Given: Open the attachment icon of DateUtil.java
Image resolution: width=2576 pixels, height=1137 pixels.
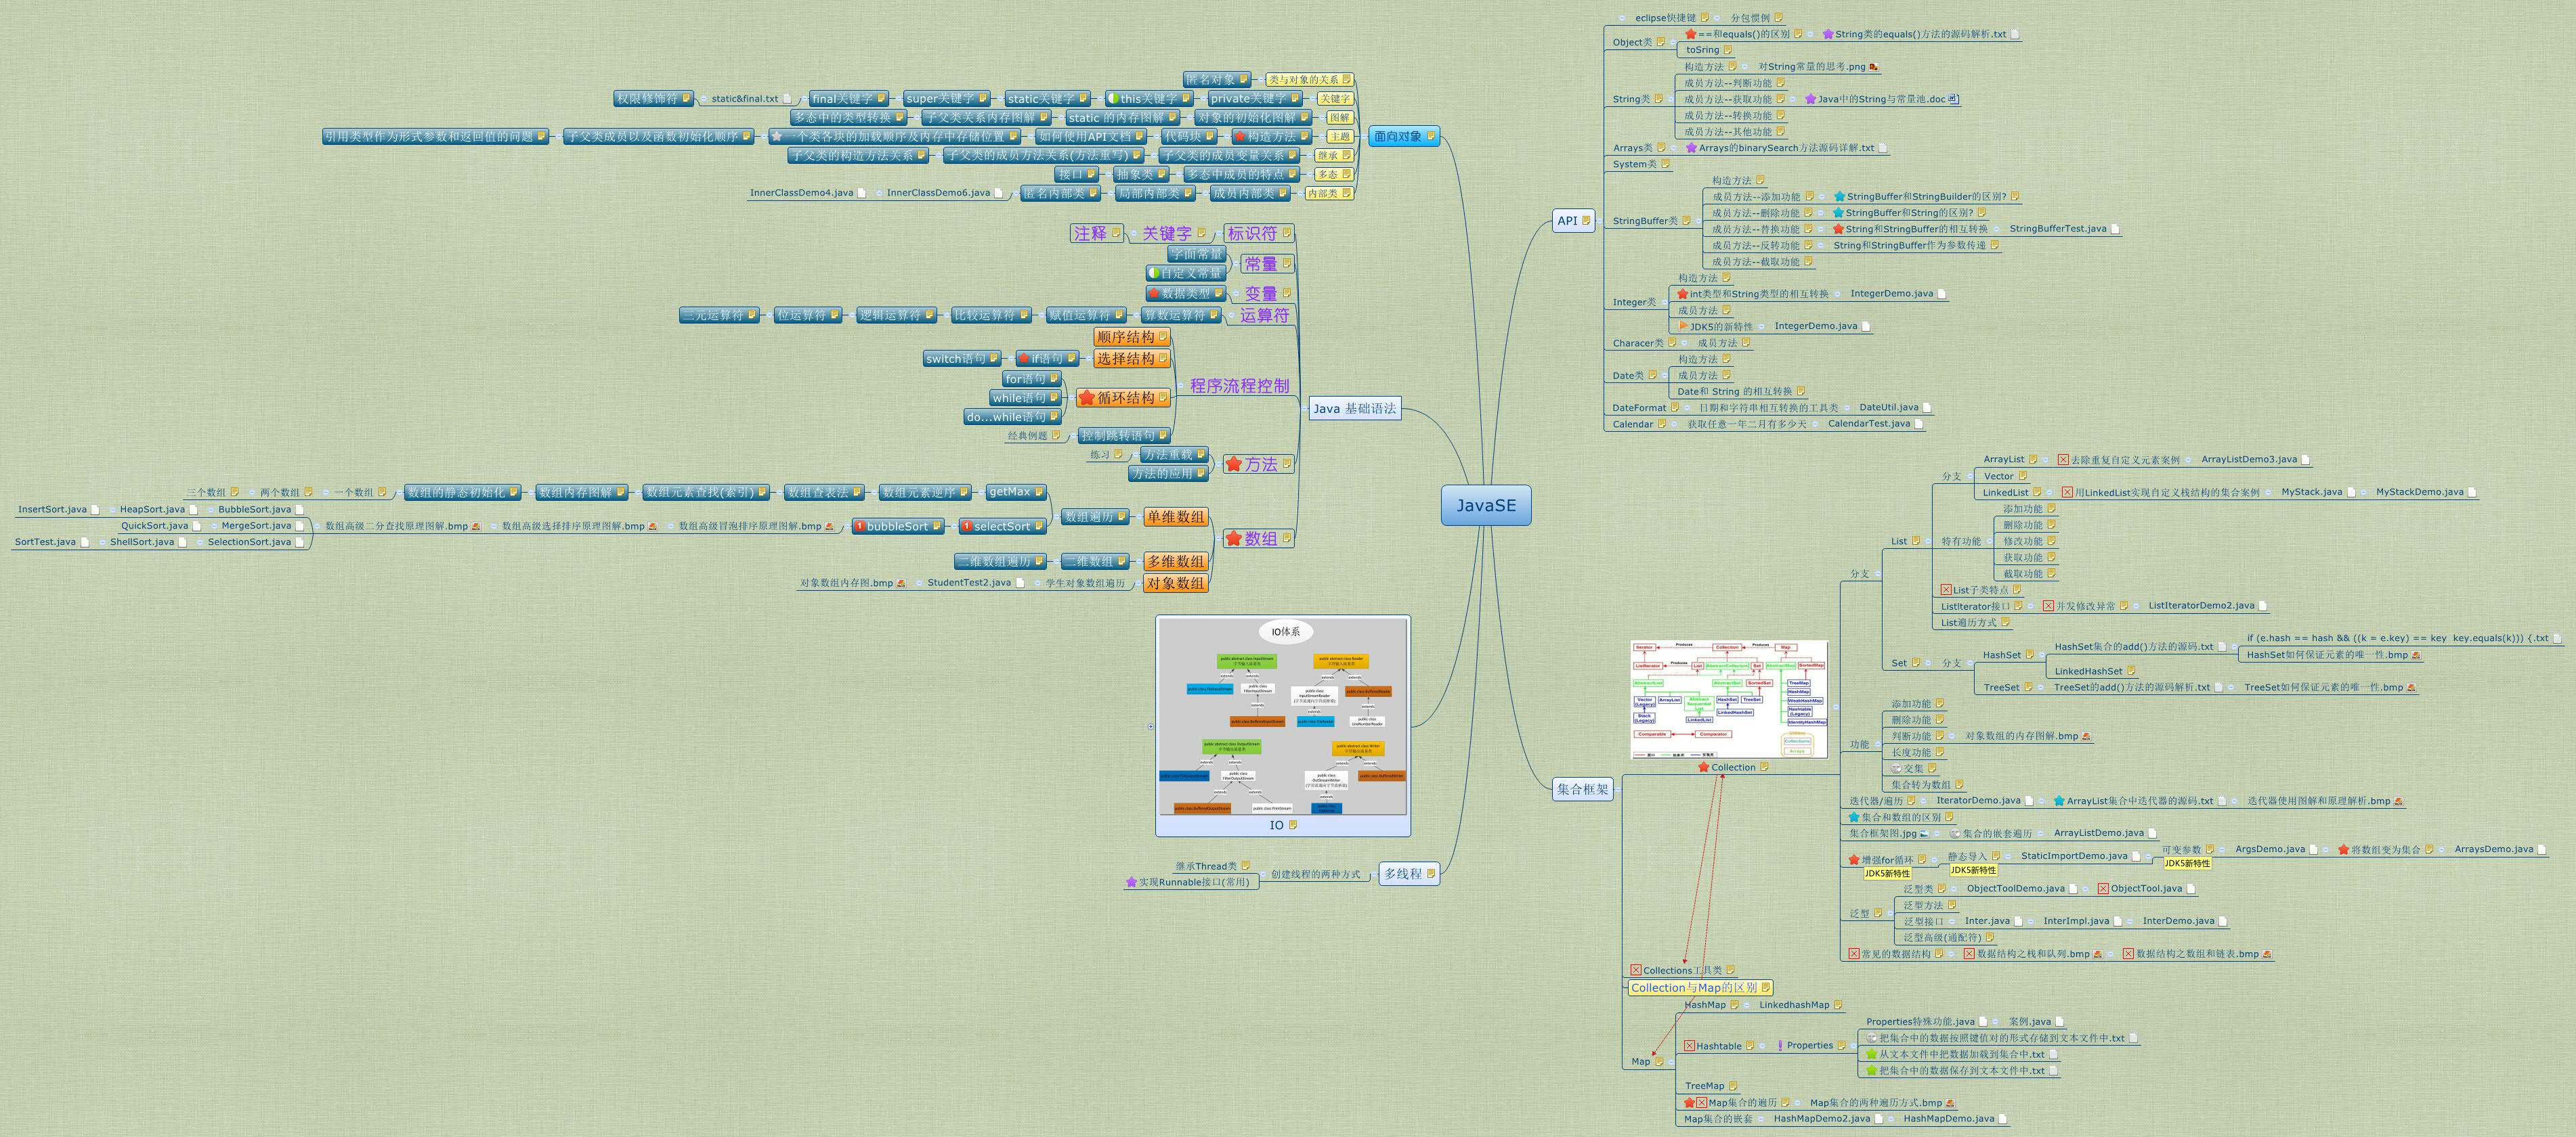Looking at the screenshot, I should (1927, 407).
